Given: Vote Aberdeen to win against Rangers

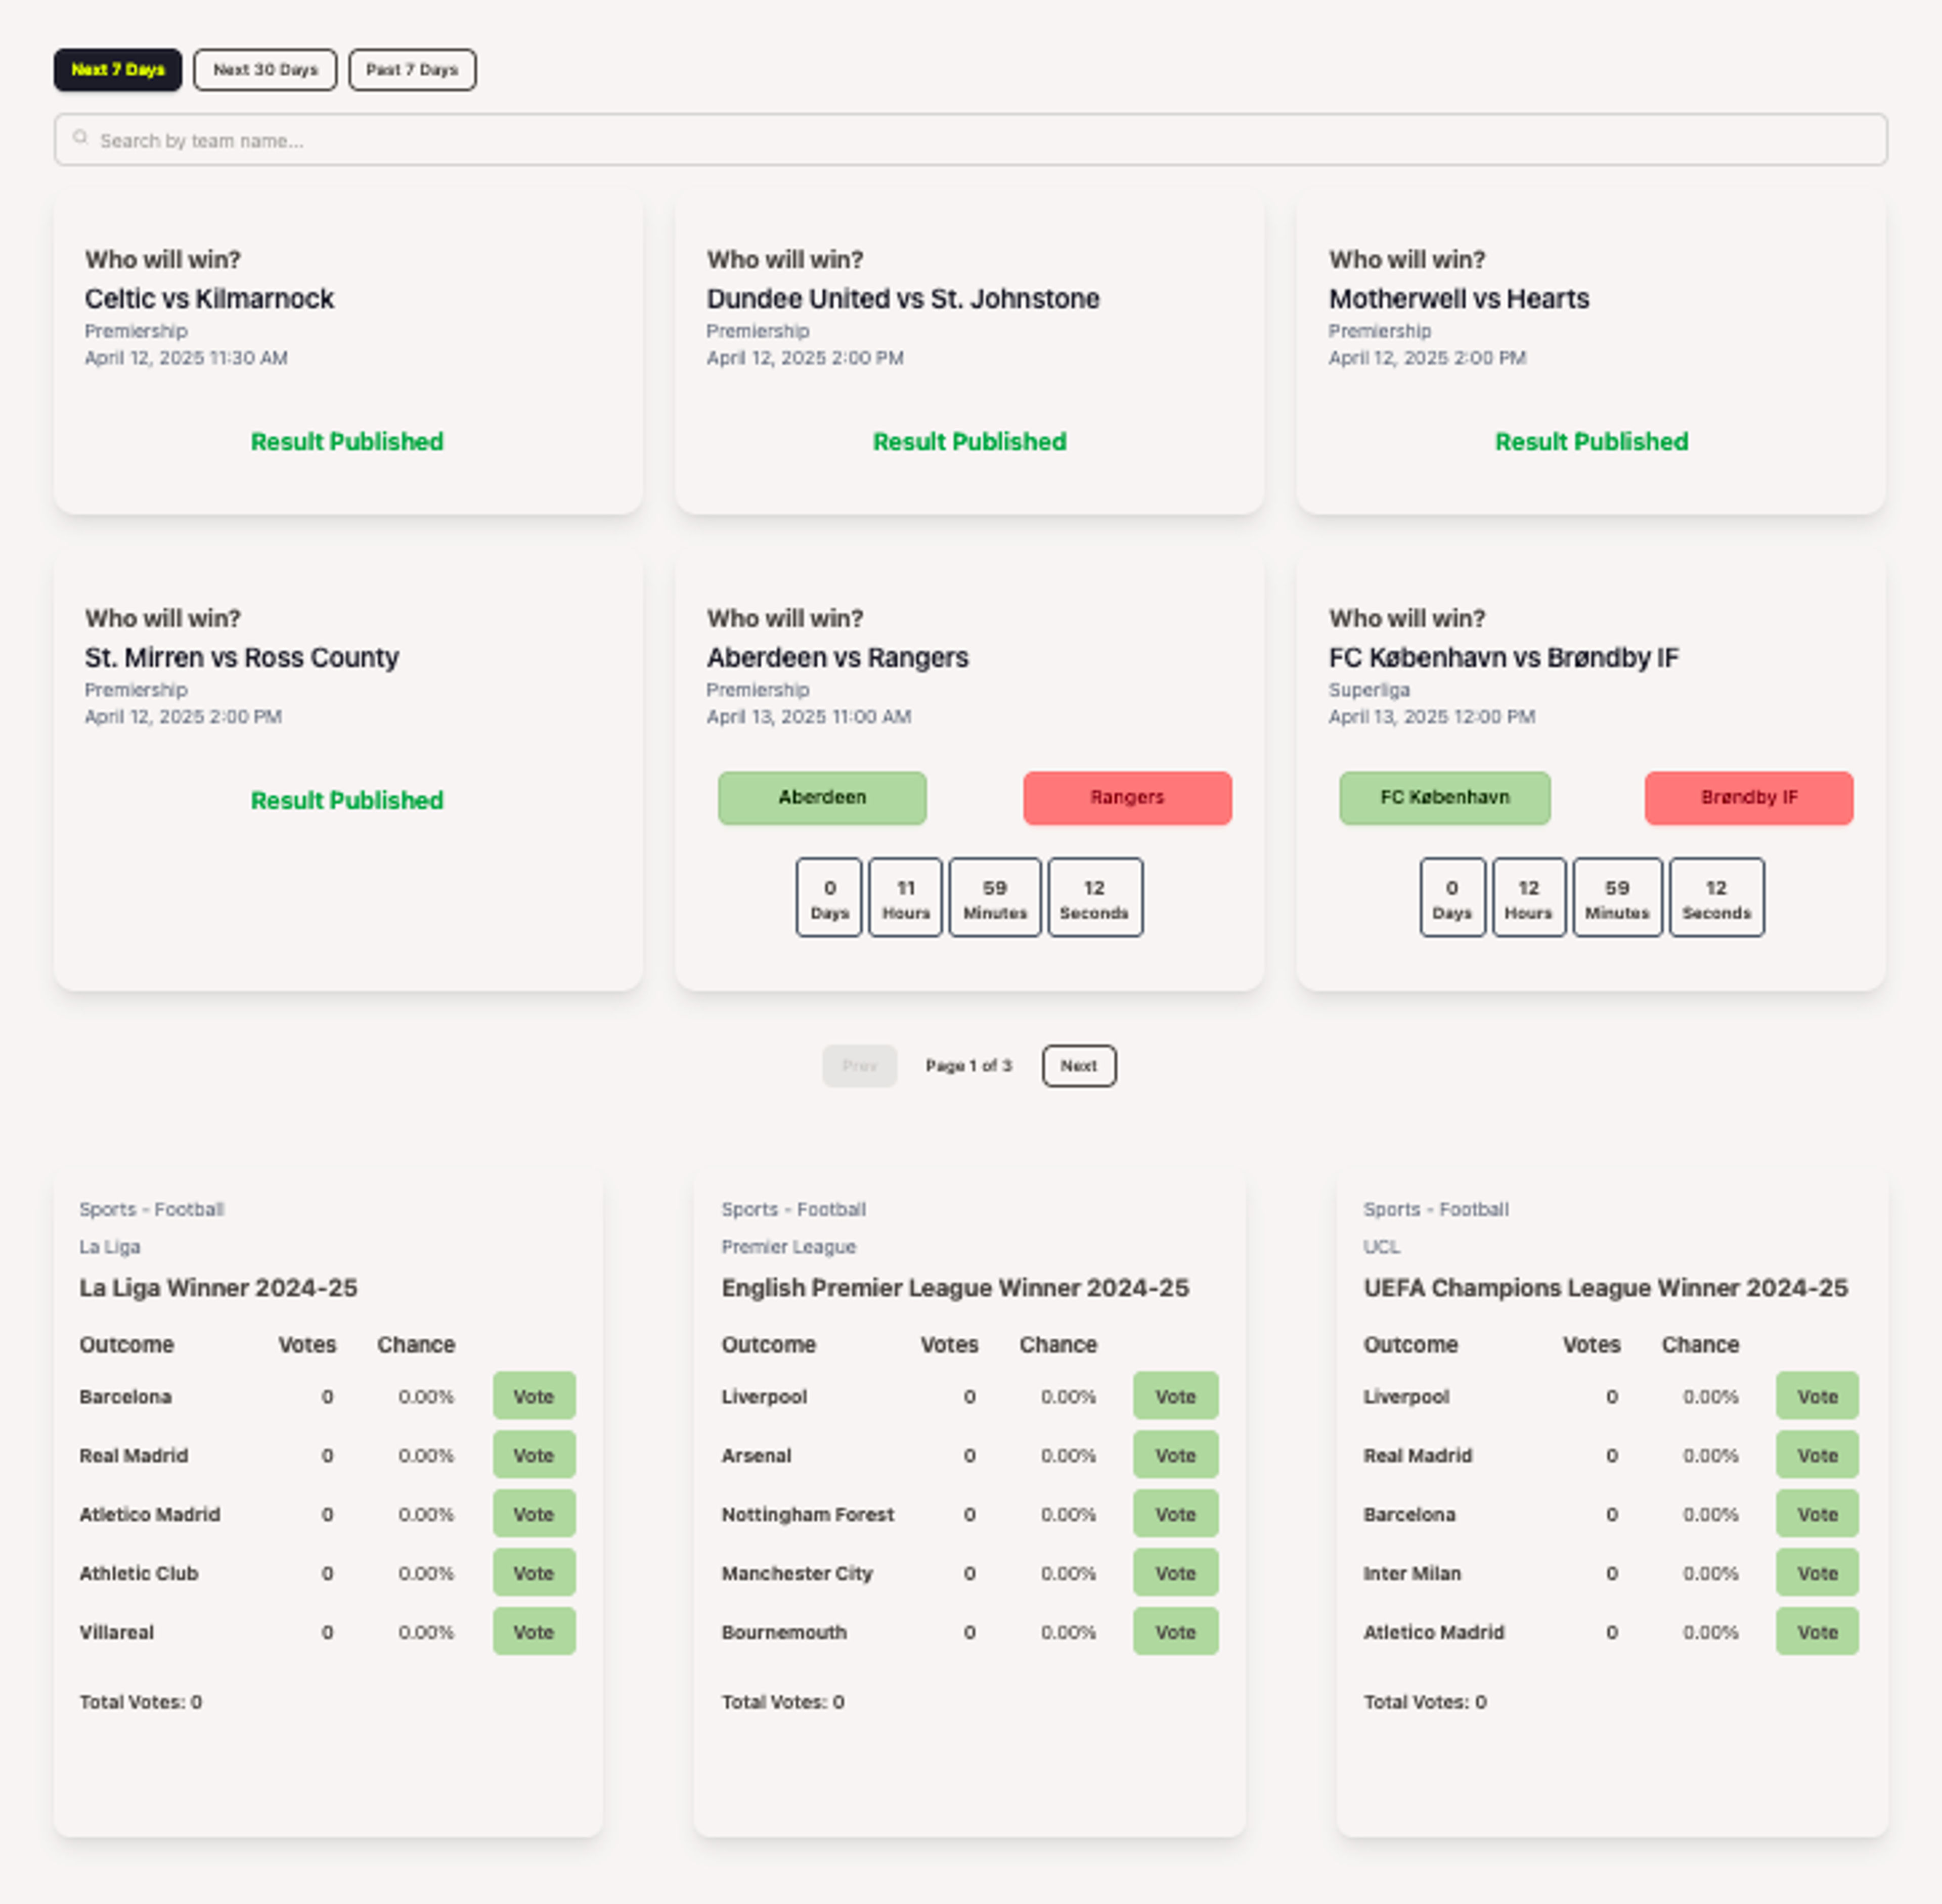Looking at the screenshot, I should pyautogui.click(x=822, y=798).
